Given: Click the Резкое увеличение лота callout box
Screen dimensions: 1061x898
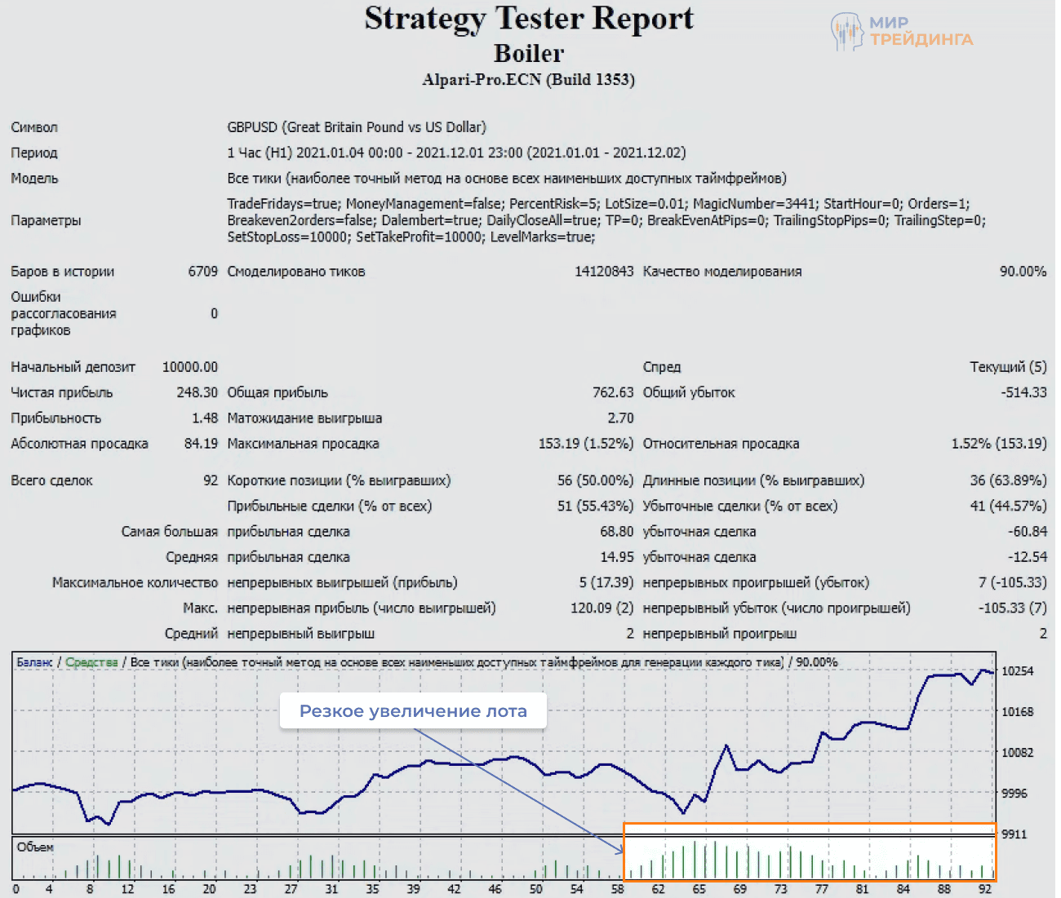Looking at the screenshot, I should [413, 711].
